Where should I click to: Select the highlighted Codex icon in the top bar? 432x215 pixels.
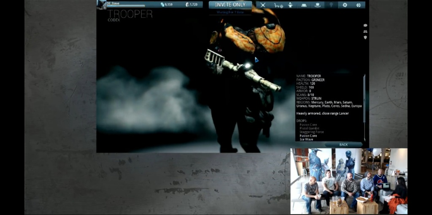(x=331, y=5)
